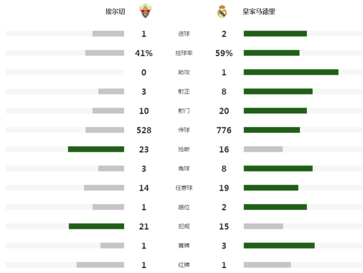
Task: Click Elche's 528 passes value
Action: click(144, 130)
